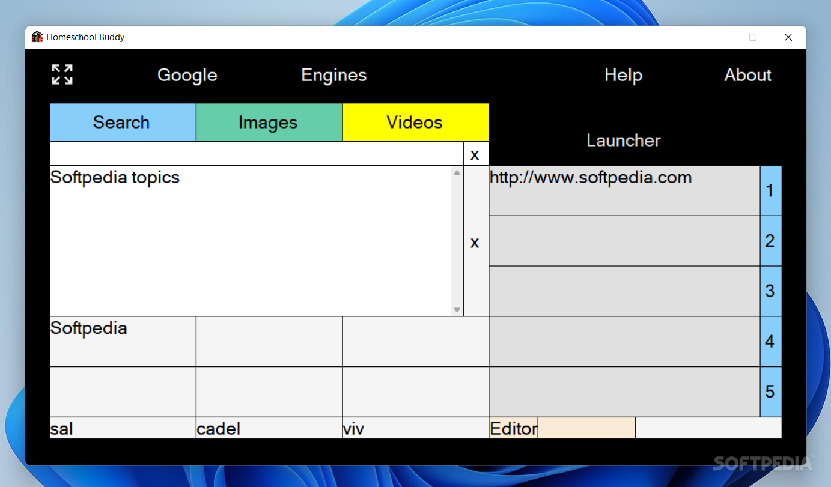This screenshot has width=831, height=487.
Task: Click the empty cell directly above viv
Action: click(416, 392)
